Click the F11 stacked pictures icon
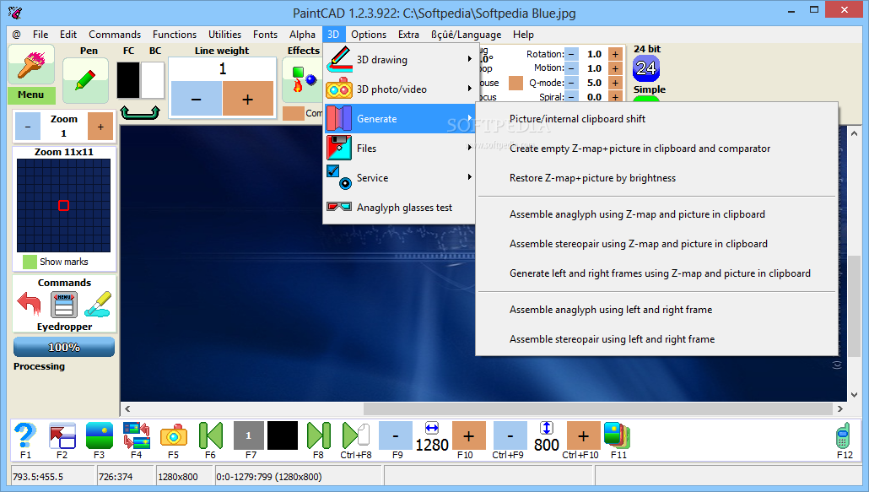 click(x=618, y=435)
